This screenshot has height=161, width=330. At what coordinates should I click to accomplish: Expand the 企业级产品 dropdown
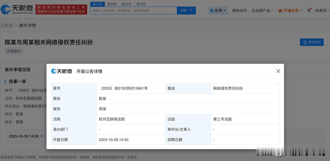(x=262, y=11)
